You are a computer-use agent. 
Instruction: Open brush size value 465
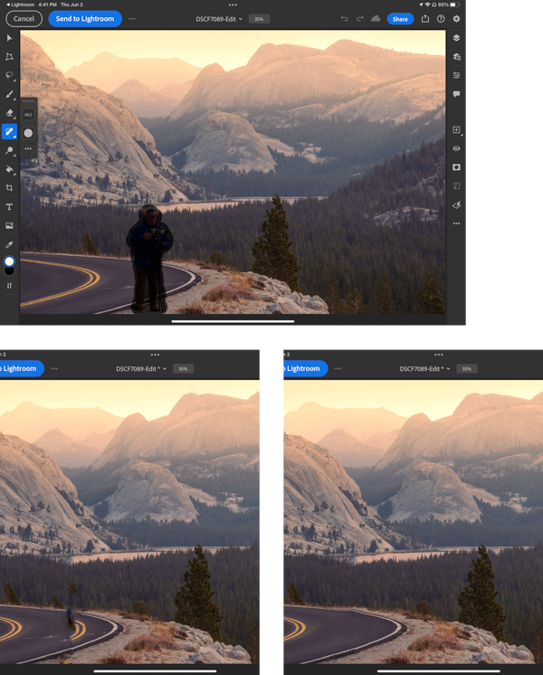coord(28,115)
